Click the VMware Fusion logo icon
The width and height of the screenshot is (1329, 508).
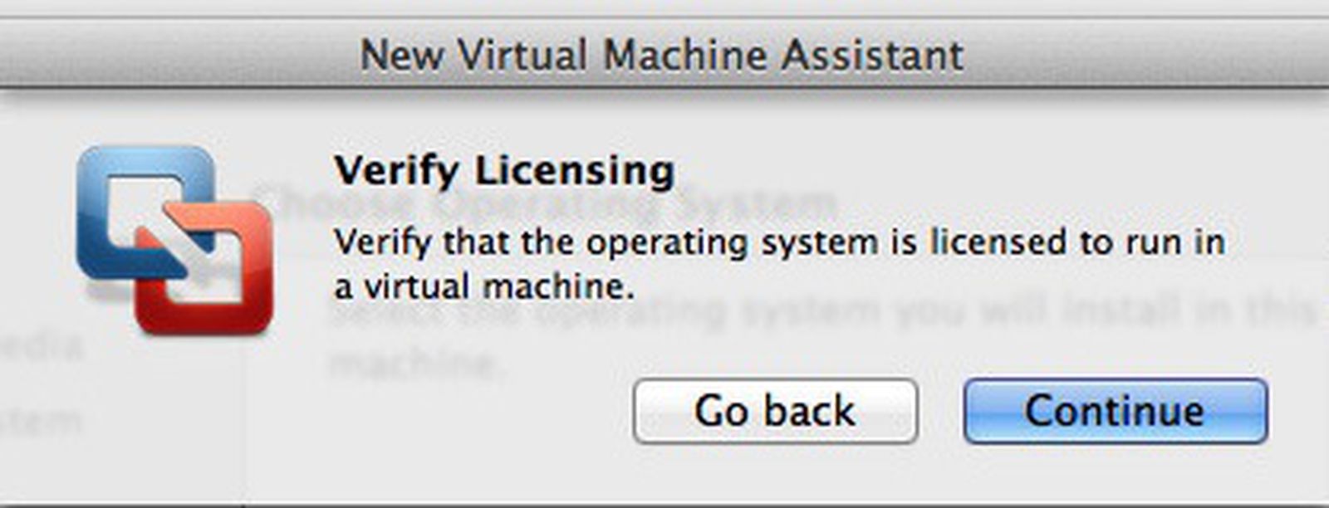pos(174,241)
